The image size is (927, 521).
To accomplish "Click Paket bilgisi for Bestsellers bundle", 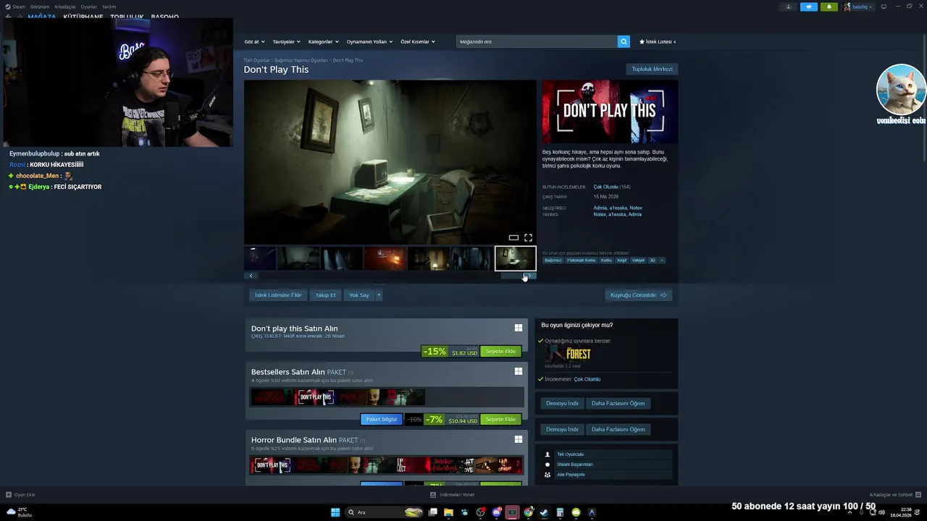I will coord(381,420).
